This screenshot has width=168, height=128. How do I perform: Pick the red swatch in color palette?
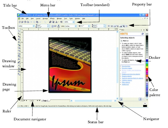(147, 69)
